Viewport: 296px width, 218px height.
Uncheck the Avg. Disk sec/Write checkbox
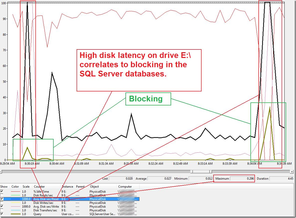(x=2, y=206)
